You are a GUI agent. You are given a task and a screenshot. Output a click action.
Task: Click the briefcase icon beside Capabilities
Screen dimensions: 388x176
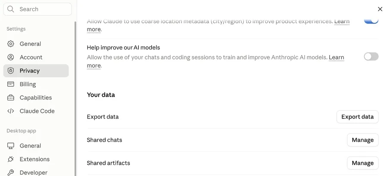point(10,97)
